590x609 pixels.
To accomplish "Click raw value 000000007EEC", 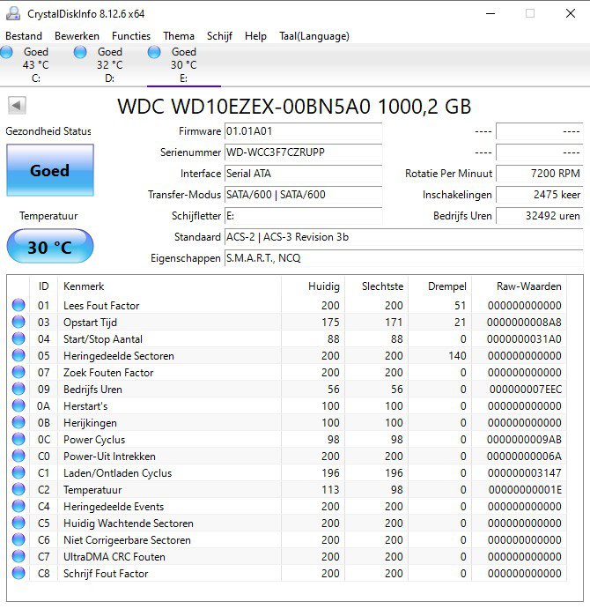I will point(526,390).
